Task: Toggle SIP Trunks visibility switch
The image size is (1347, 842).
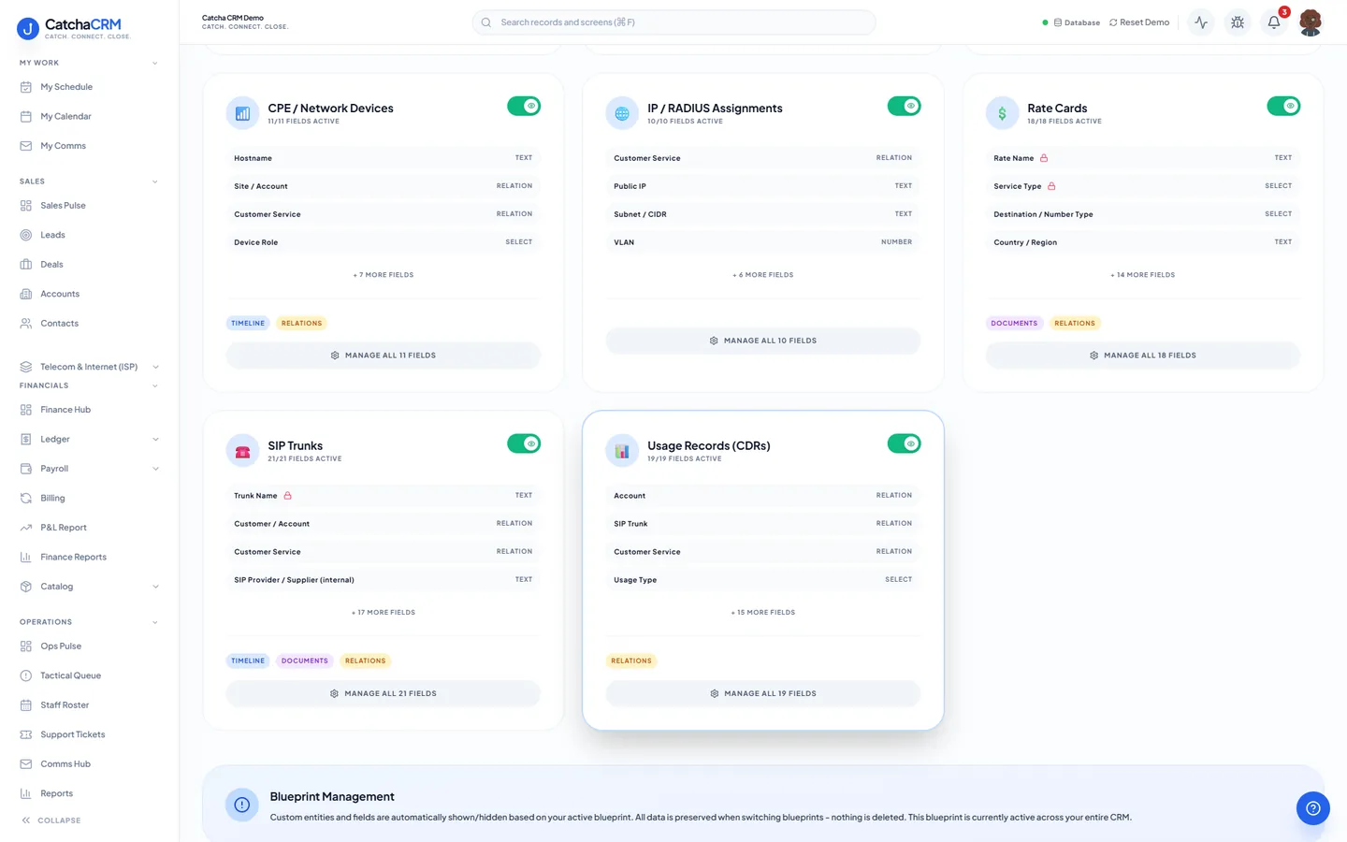Action: (524, 443)
